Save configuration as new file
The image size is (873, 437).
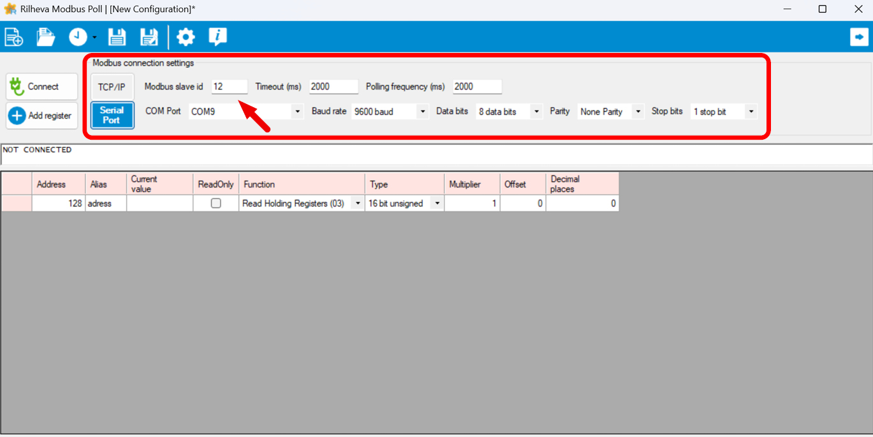pos(149,37)
